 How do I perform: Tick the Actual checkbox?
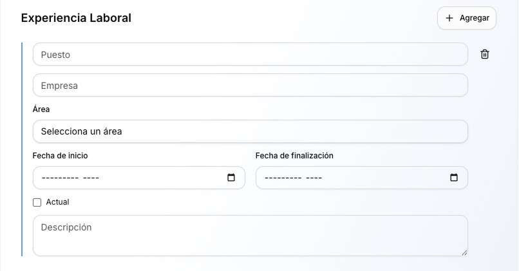37,202
